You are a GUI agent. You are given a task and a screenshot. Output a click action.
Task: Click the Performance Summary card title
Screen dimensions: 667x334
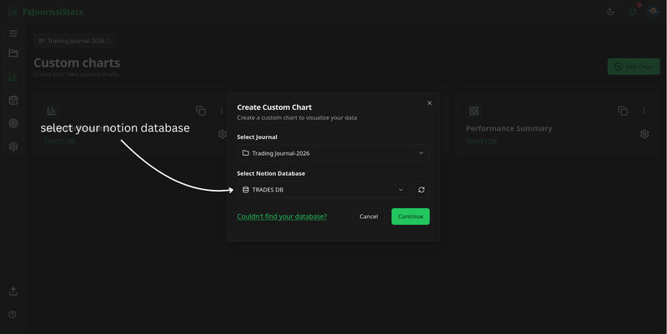point(509,128)
